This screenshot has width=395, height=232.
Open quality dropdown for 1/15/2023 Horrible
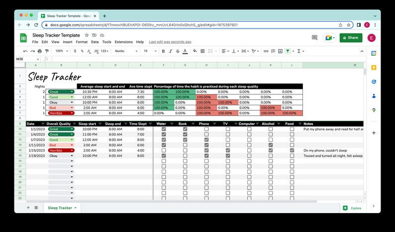[72, 151]
